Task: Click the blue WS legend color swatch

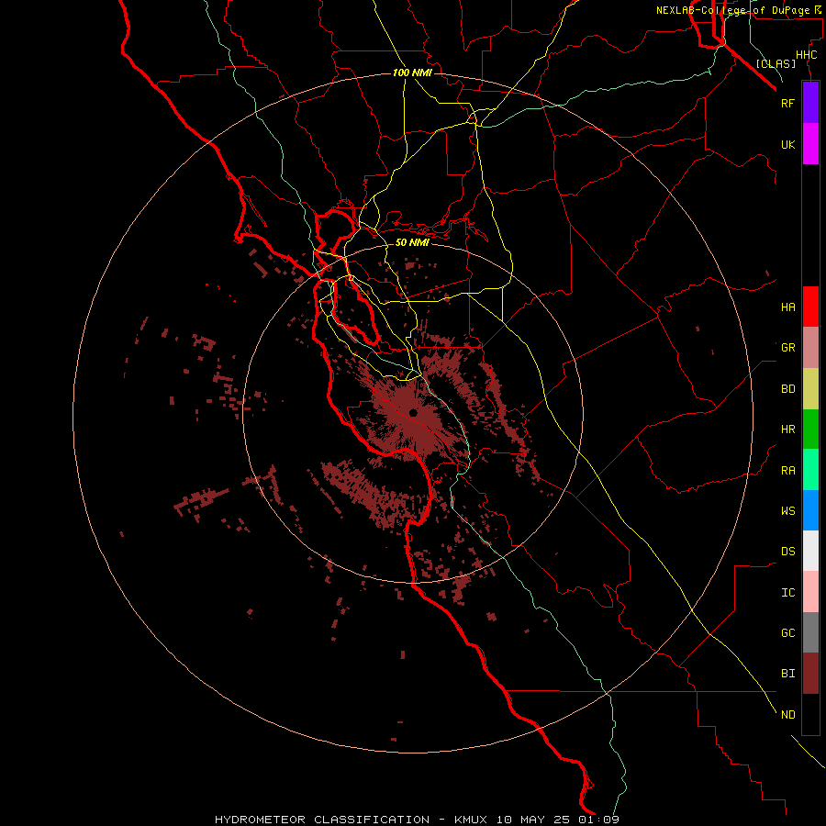Action: coord(810,510)
